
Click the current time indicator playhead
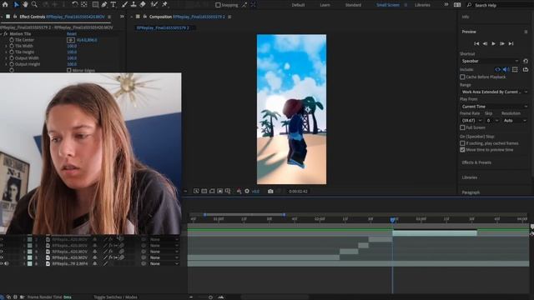393,220
